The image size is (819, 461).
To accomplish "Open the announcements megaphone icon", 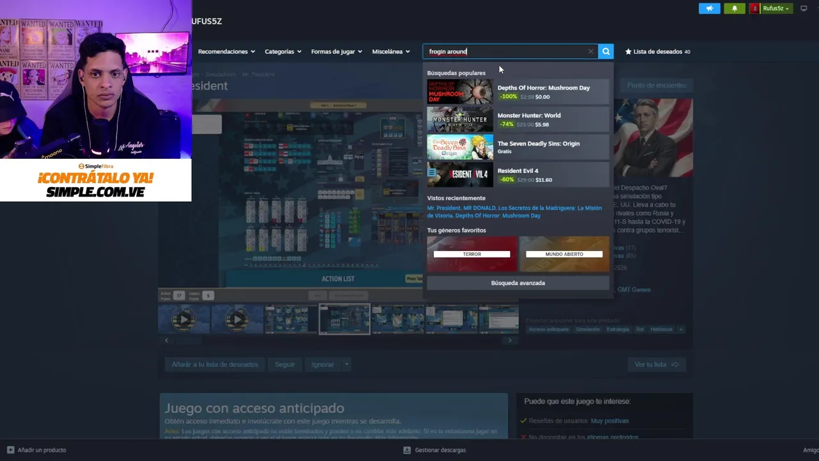I will click(709, 8).
